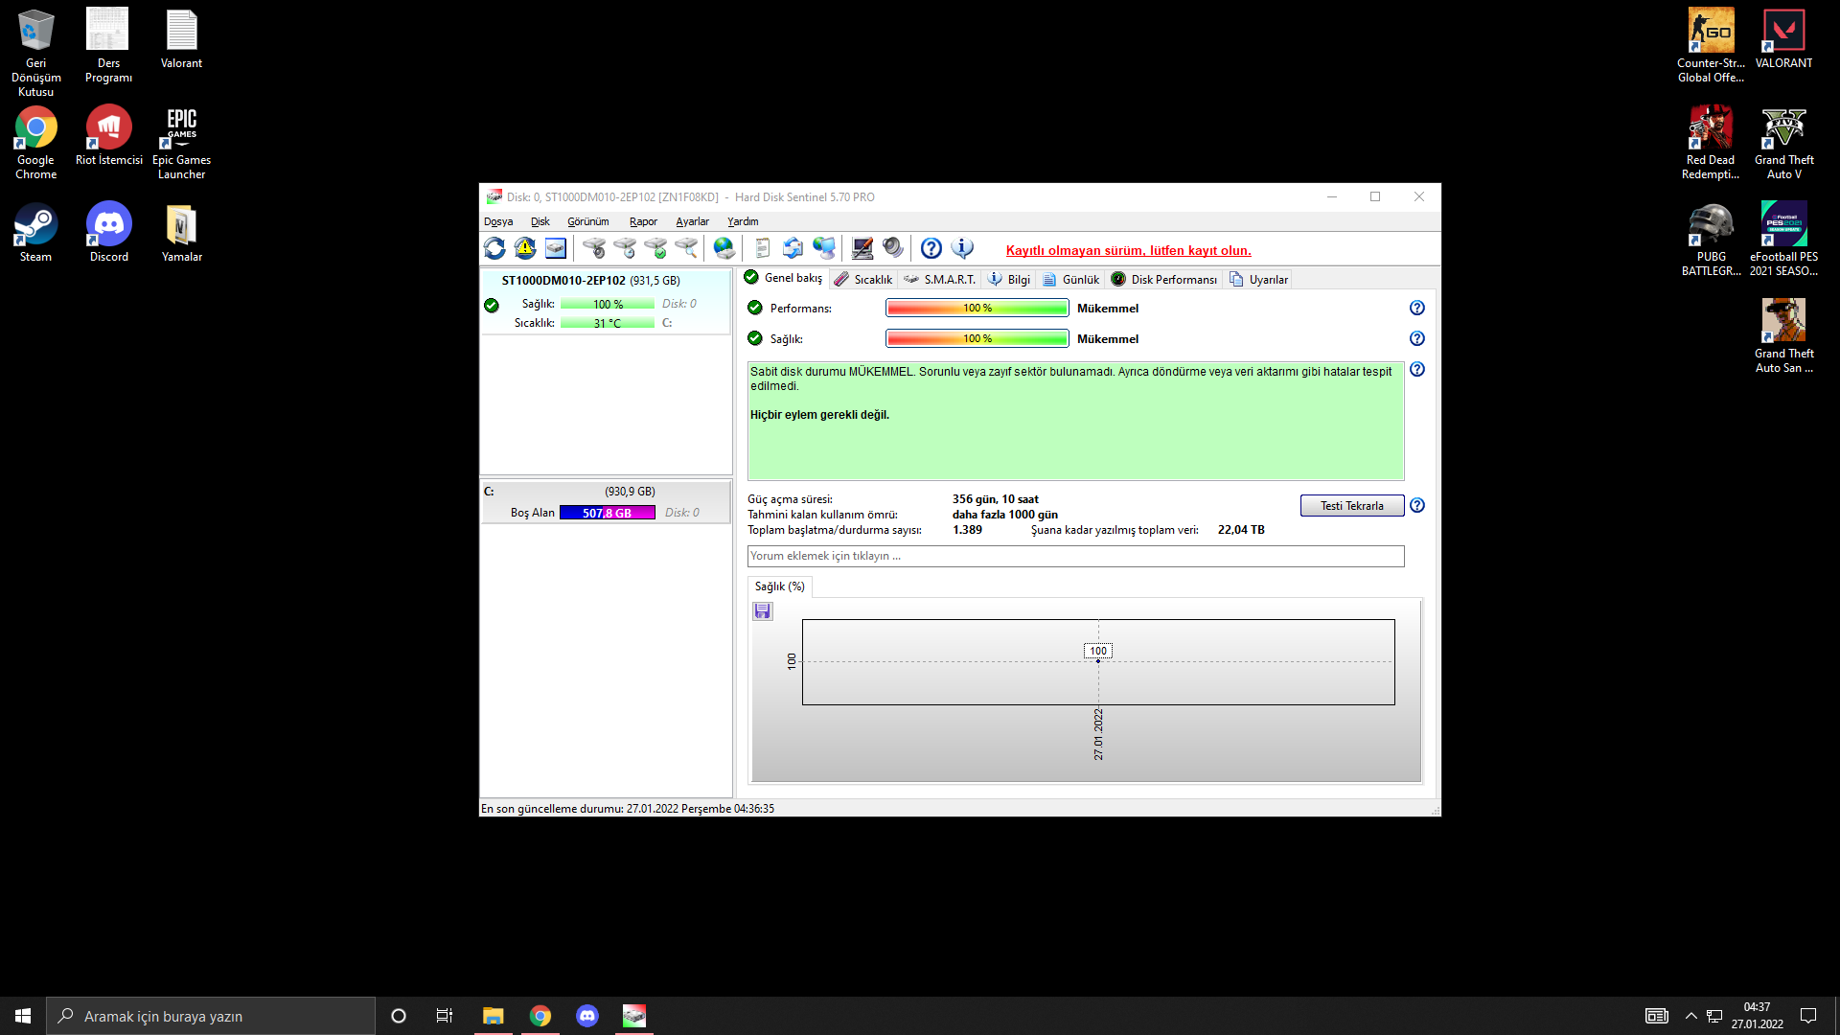
Task: Switch to the Sıcaklık tab
Action: click(863, 279)
